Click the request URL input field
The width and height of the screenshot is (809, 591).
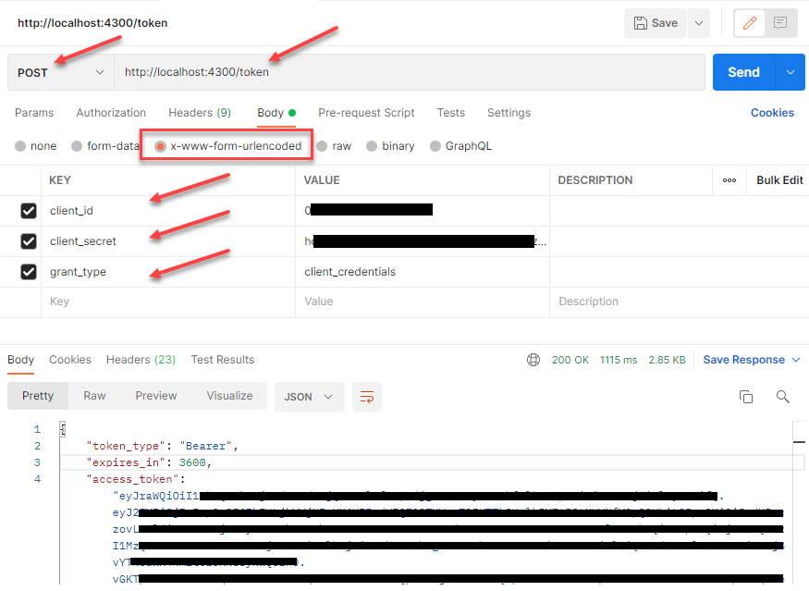(407, 72)
